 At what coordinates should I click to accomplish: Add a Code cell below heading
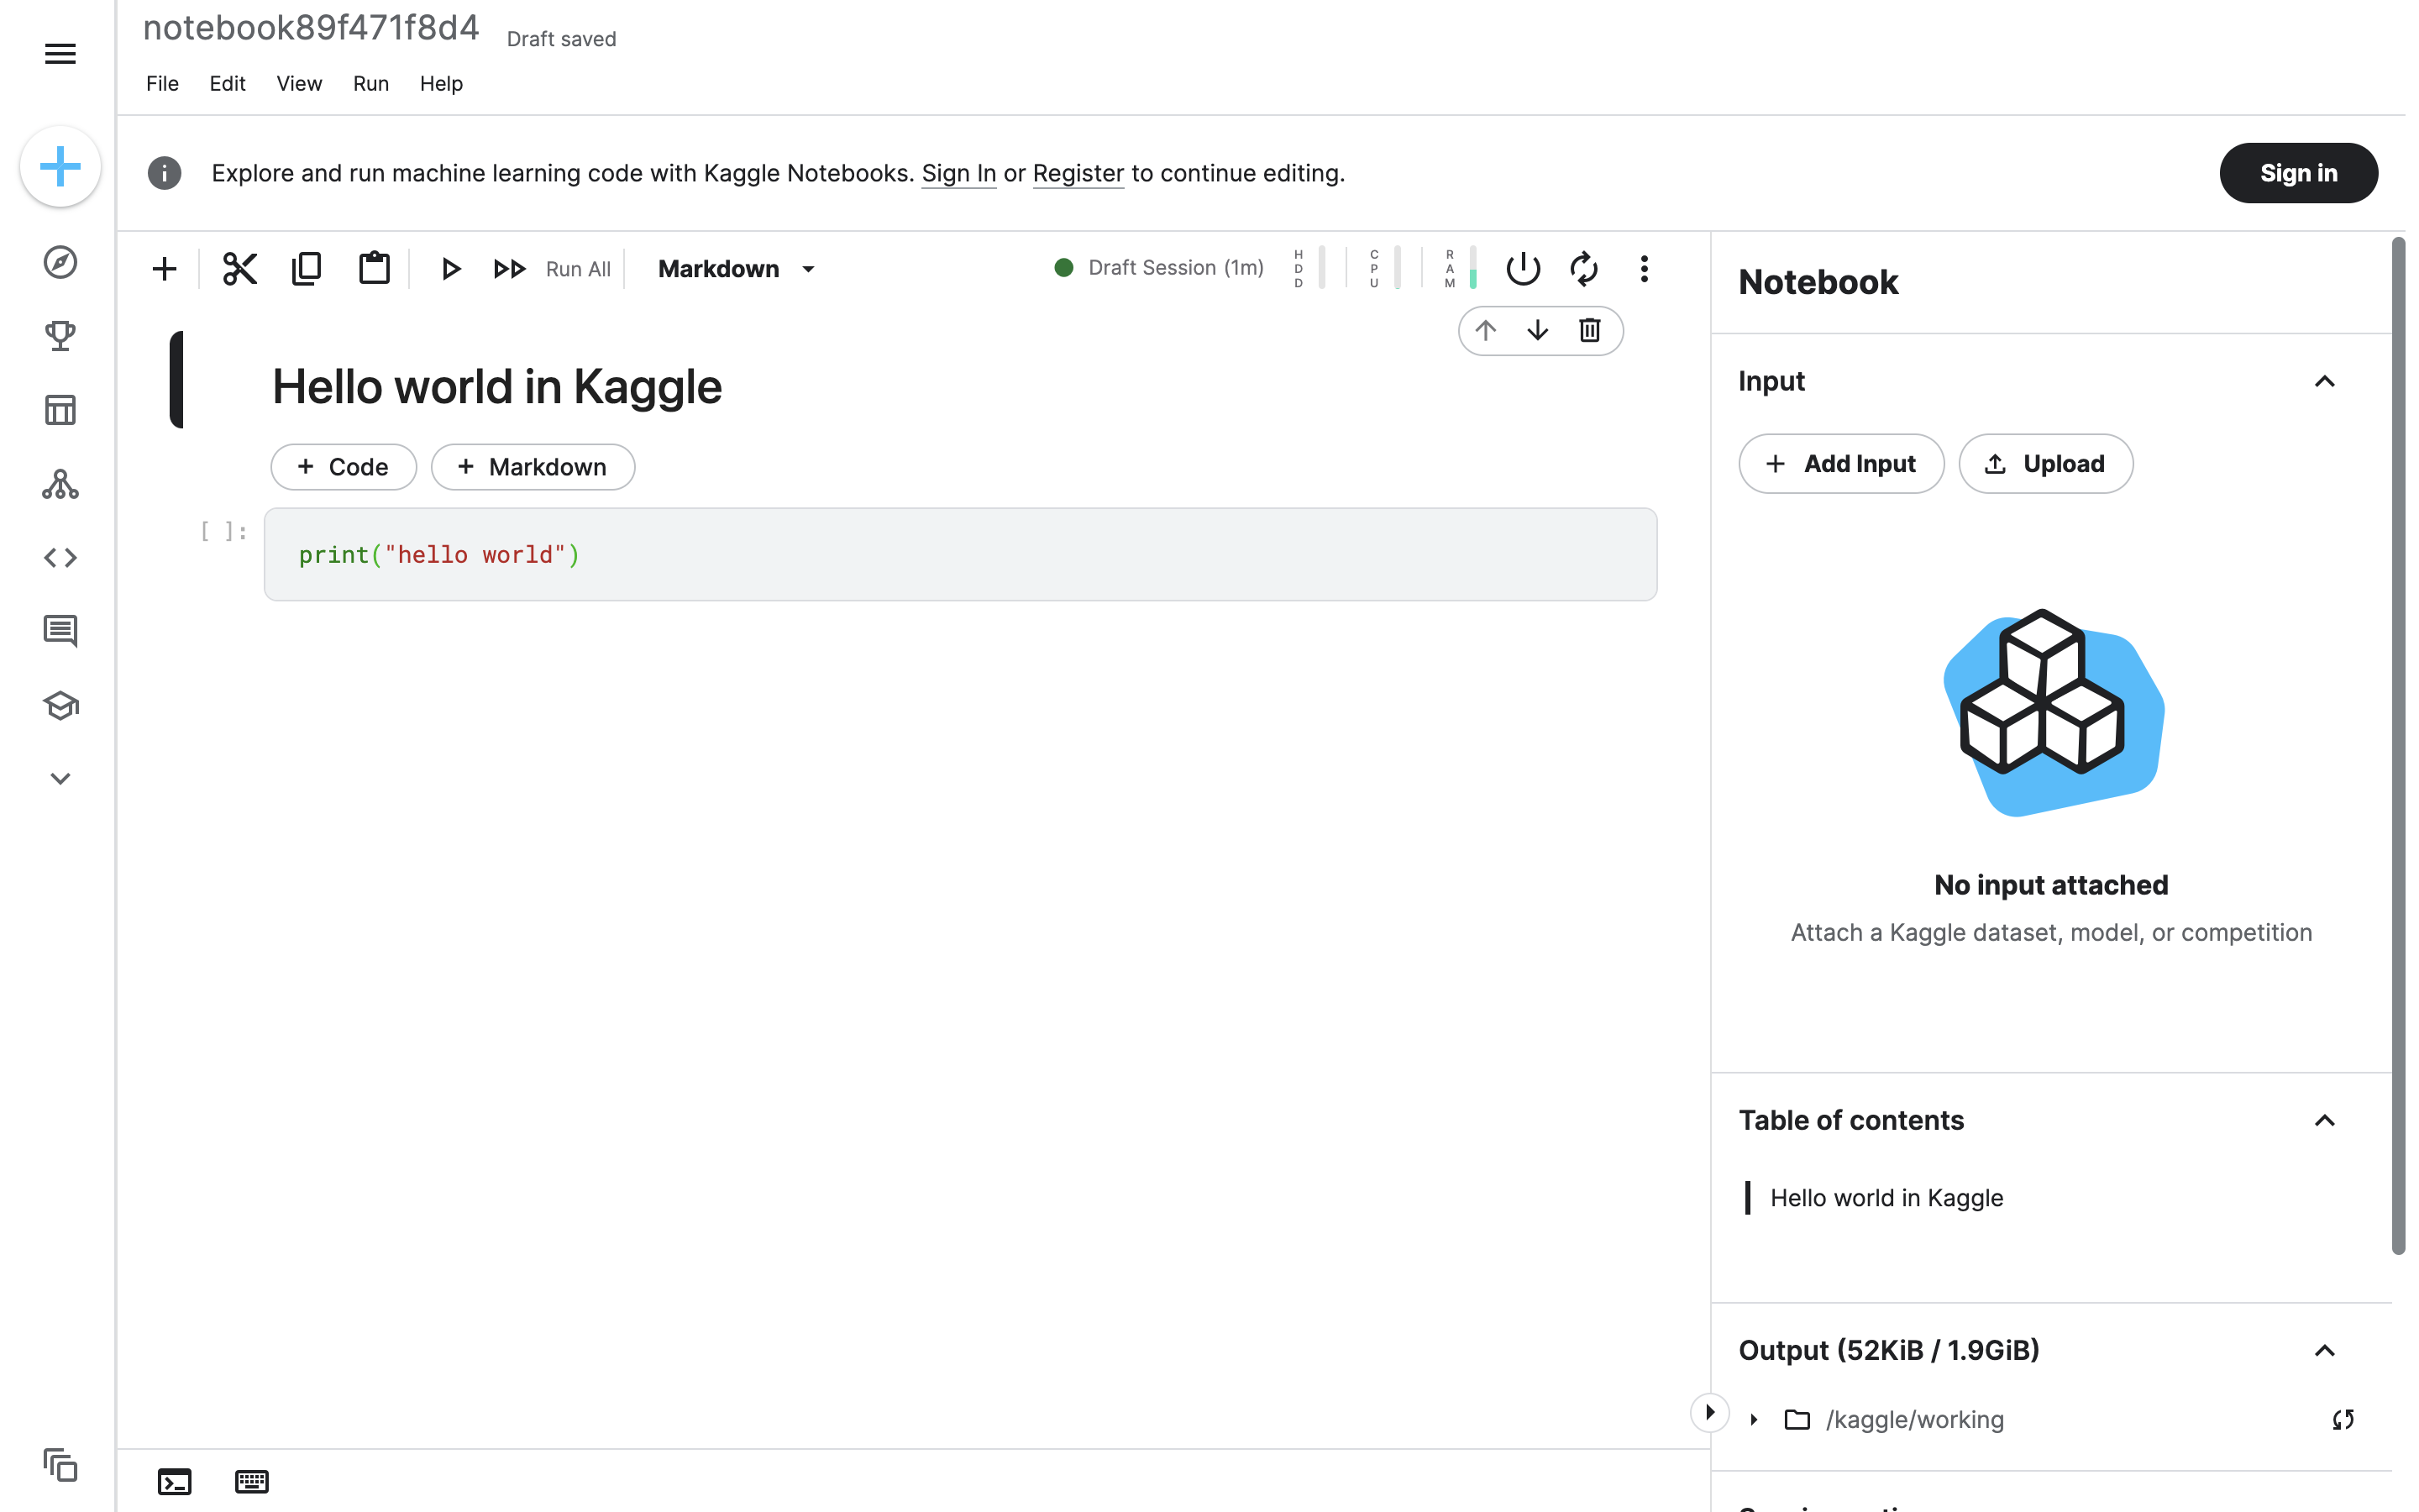[x=343, y=467]
